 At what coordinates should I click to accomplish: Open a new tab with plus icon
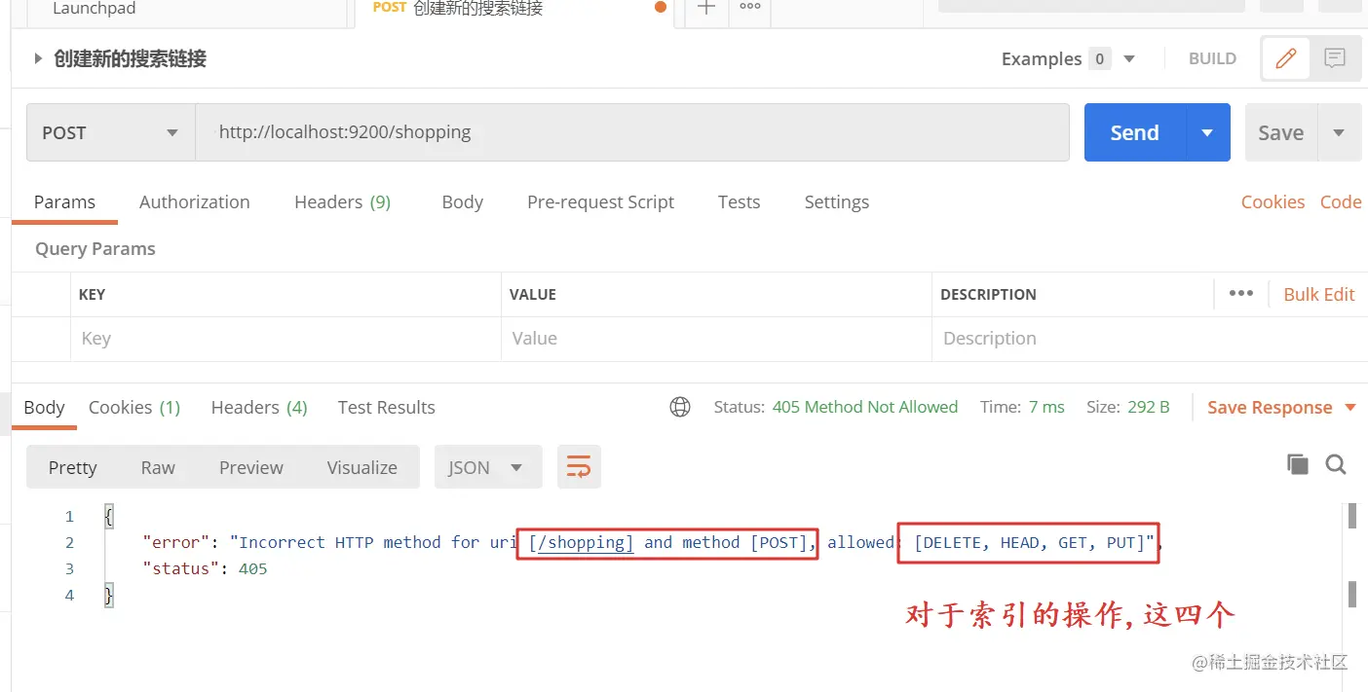[x=706, y=7]
